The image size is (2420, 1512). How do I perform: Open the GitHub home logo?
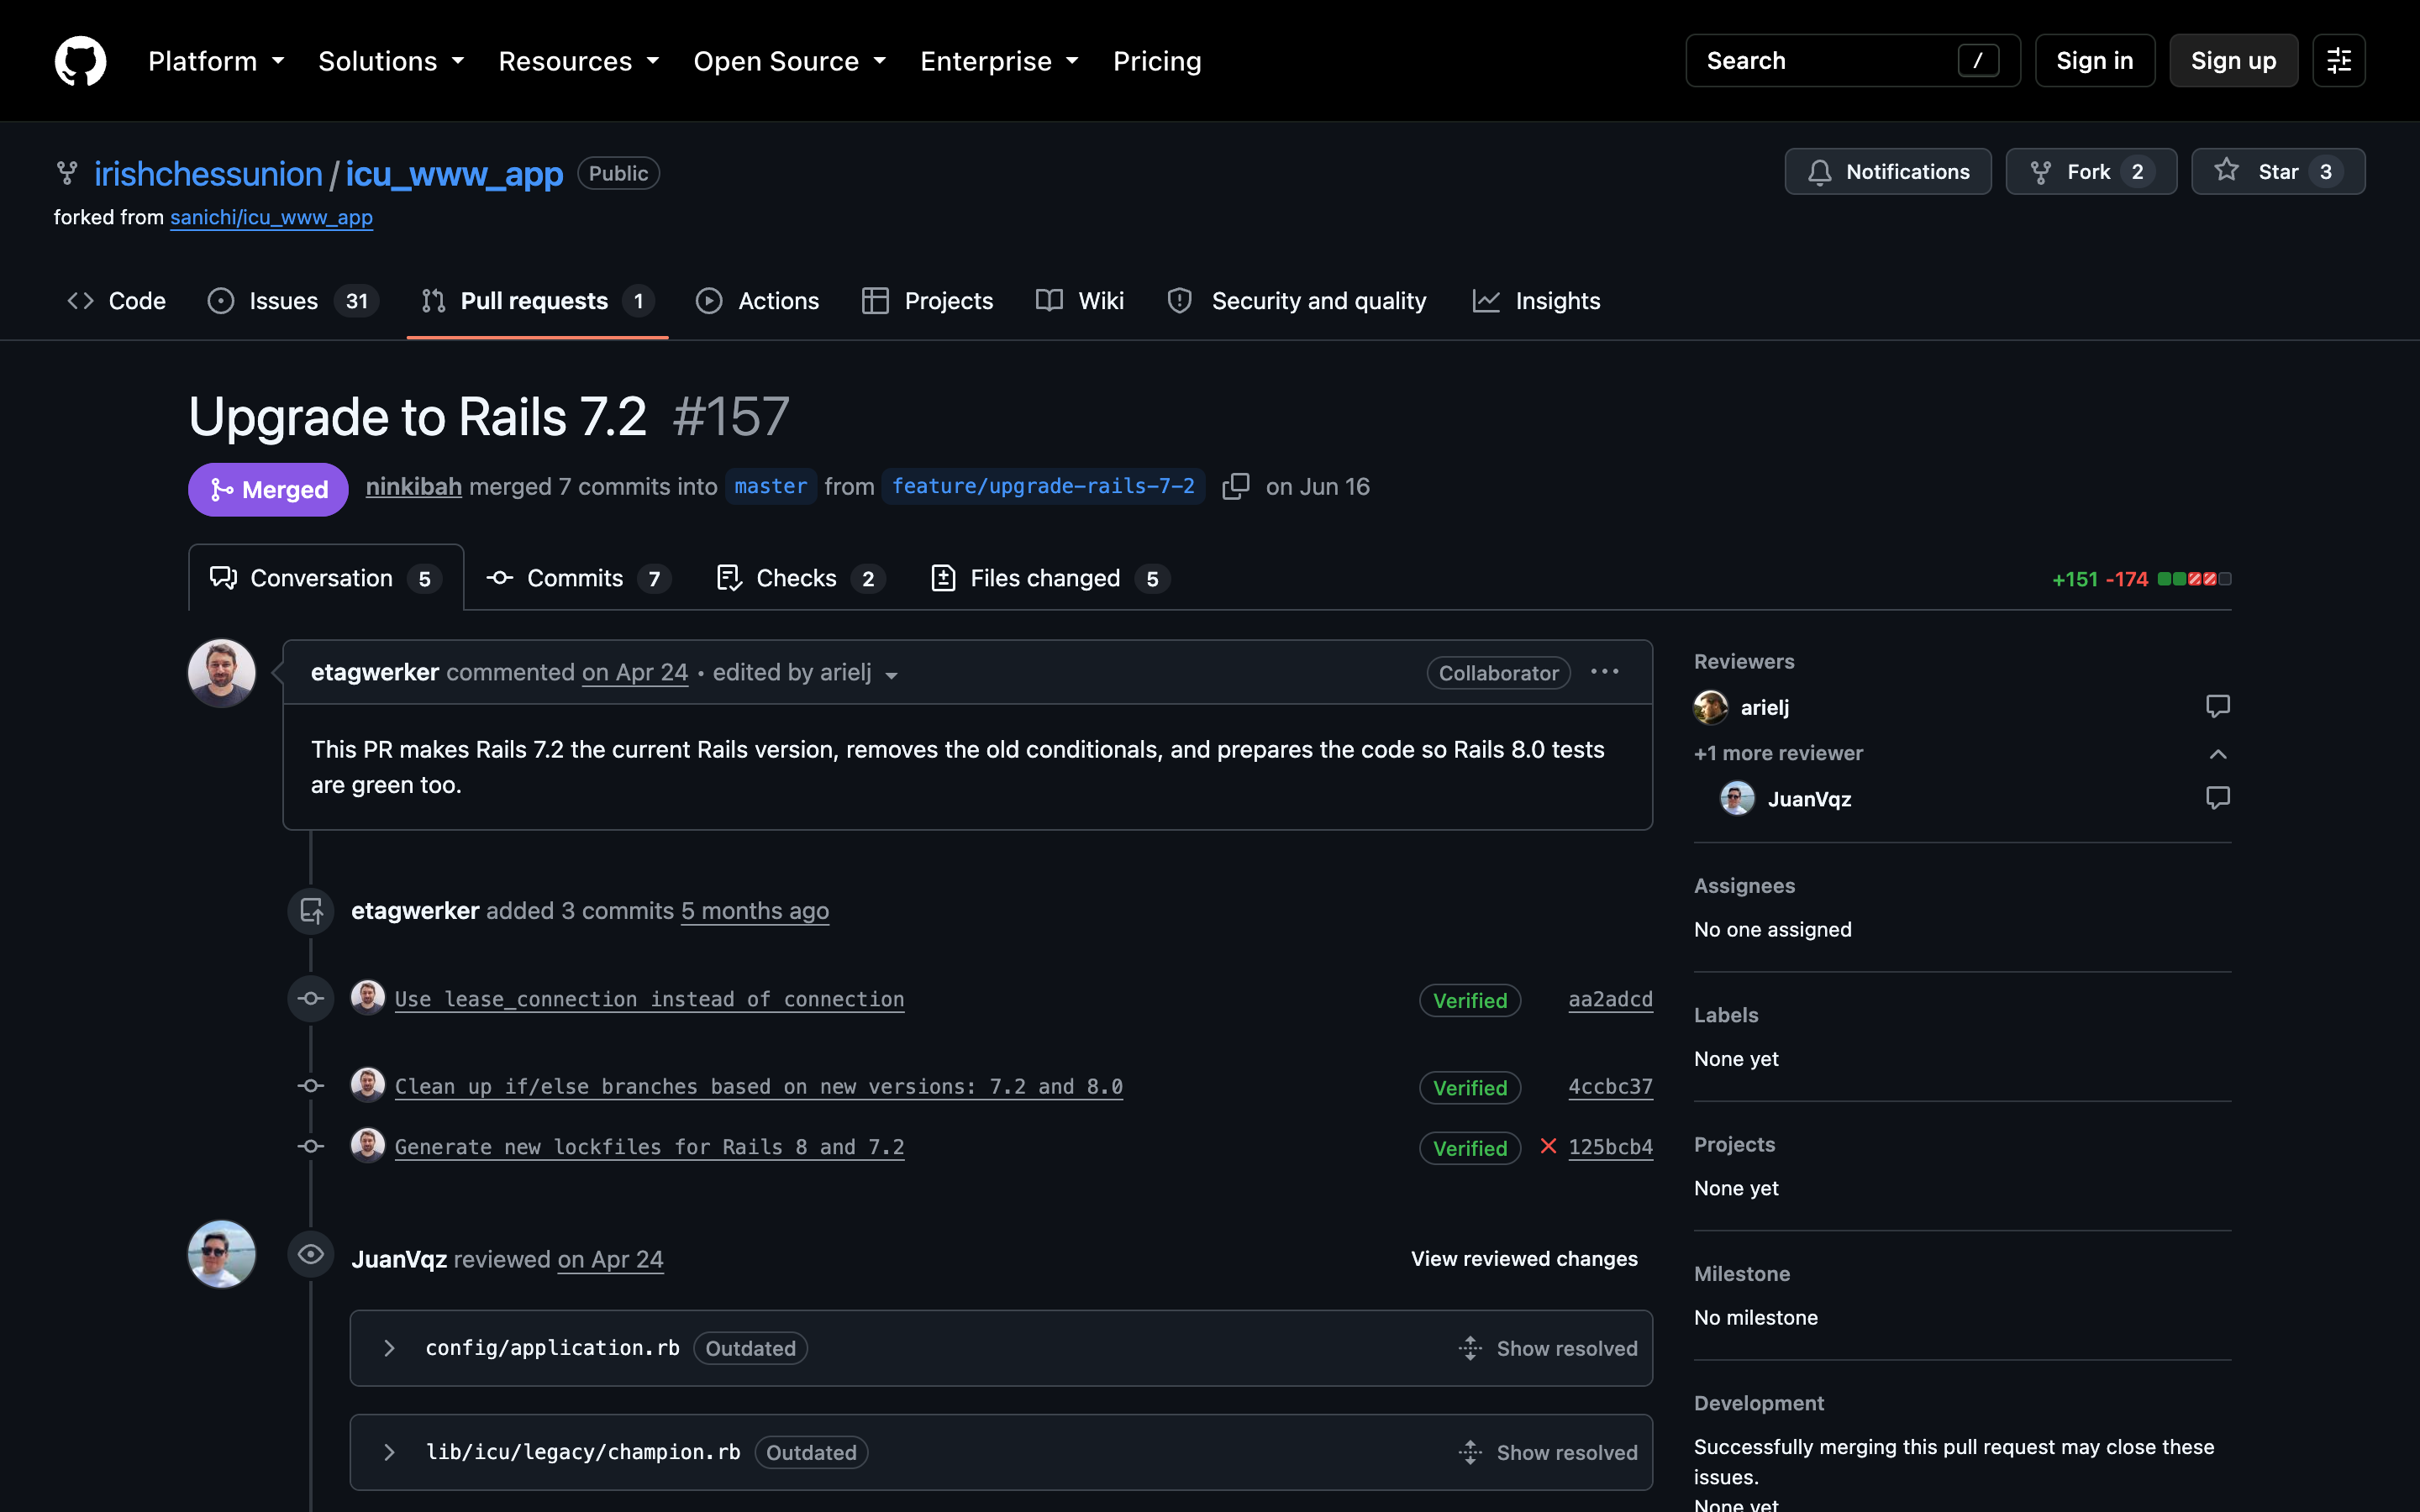pos(80,61)
